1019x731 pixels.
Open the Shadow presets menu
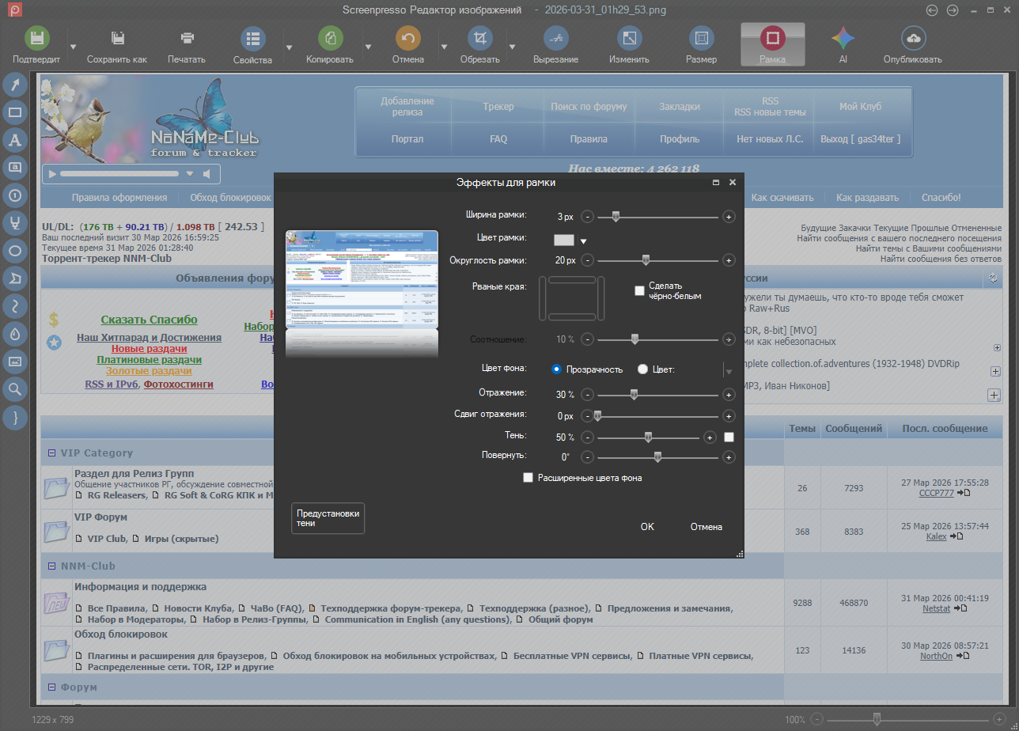[328, 518]
